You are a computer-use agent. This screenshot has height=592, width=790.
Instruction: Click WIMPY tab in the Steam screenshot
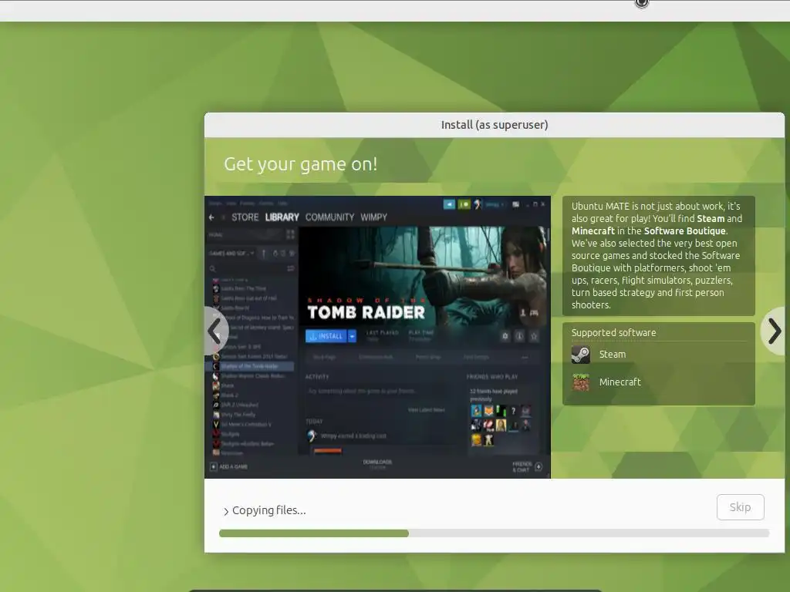[x=373, y=217]
